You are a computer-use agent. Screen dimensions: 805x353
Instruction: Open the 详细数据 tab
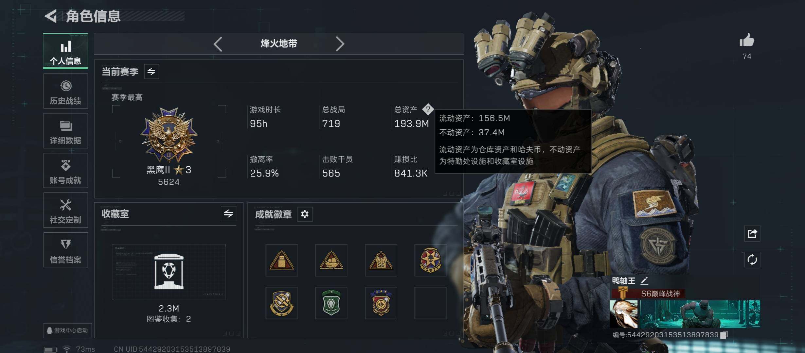[x=66, y=131]
